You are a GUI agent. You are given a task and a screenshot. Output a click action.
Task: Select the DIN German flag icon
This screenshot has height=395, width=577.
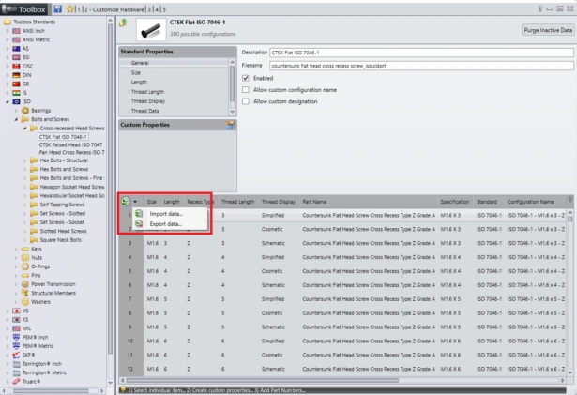pyautogui.click(x=16, y=75)
